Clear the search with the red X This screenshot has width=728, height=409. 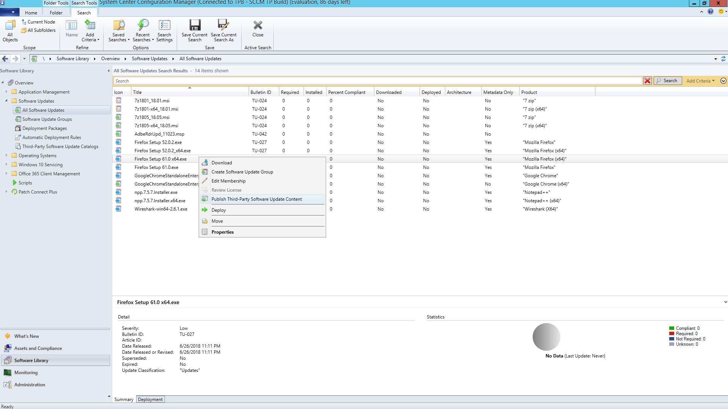tap(647, 81)
